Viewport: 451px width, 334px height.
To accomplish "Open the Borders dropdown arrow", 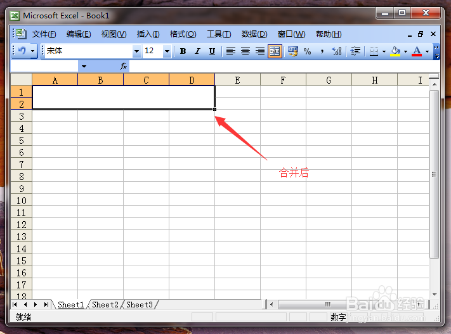I will pos(384,51).
